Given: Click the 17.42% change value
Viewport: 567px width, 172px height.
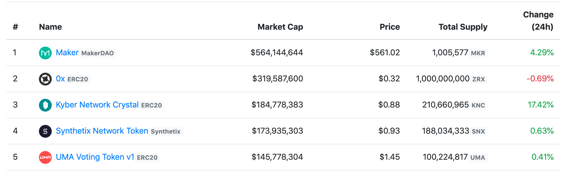Looking at the screenshot, I should (541, 105).
